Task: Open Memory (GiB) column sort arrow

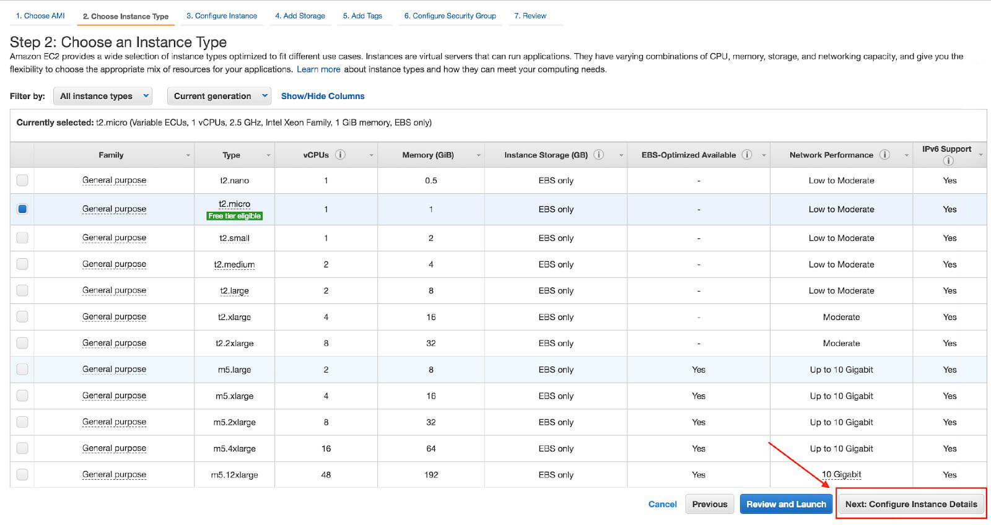Action: pyautogui.click(x=479, y=155)
